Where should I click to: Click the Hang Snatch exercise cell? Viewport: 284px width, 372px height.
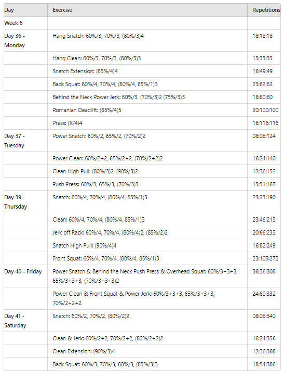147,40
